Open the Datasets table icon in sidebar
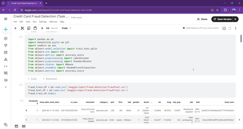 pyautogui.click(x=6, y=52)
